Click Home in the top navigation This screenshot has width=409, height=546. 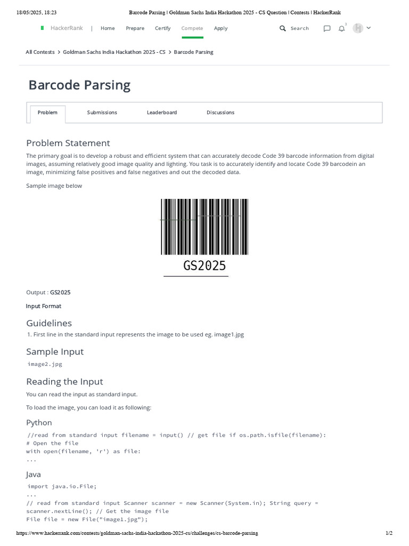(x=108, y=28)
